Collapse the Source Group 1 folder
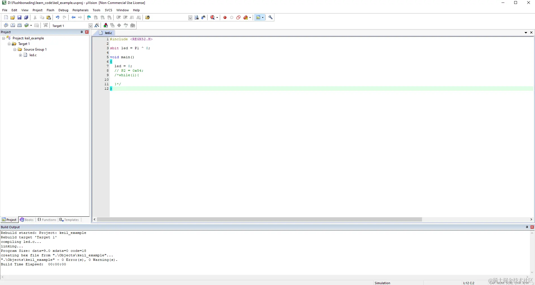Image resolution: width=535 pixels, height=285 pixels. click(x=15, y=49)
